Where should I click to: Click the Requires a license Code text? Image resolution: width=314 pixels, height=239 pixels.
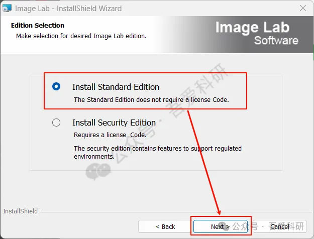[110, 135]
